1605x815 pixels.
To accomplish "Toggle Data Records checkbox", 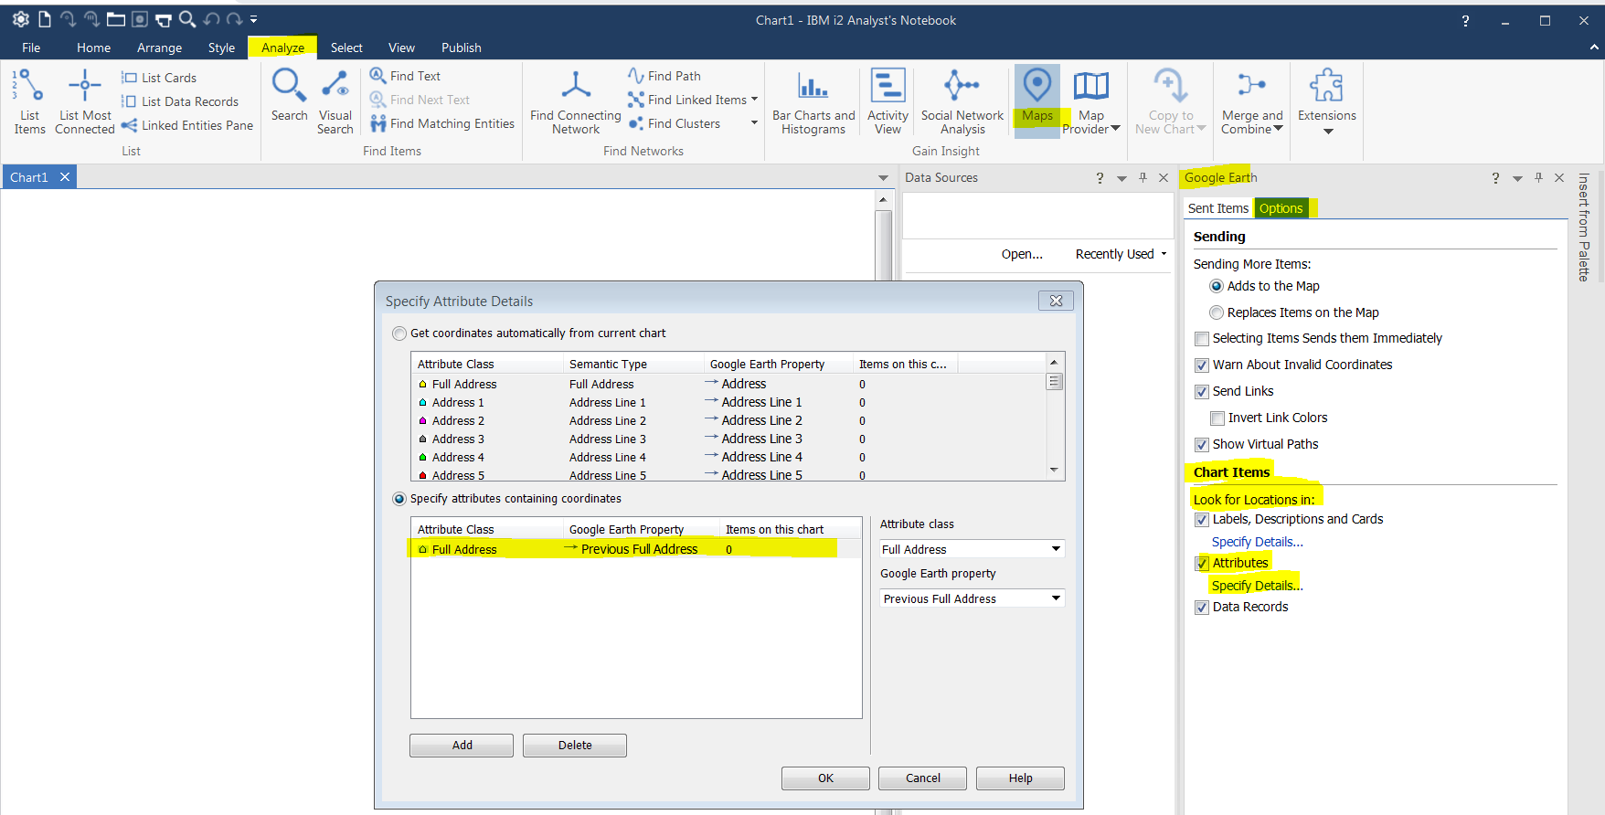I will (1202, 608).
